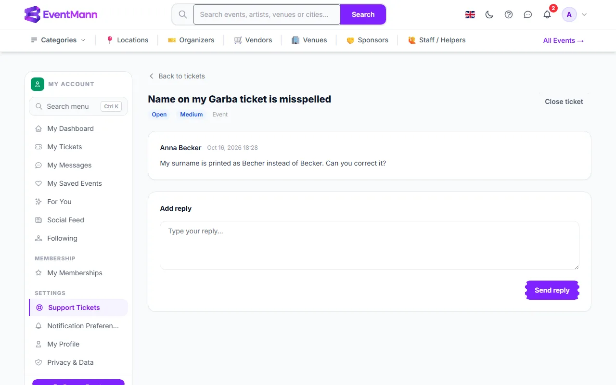Open My Memberships star item
The height and width of the screenshot is (385, 616).
tap(78, 273)
